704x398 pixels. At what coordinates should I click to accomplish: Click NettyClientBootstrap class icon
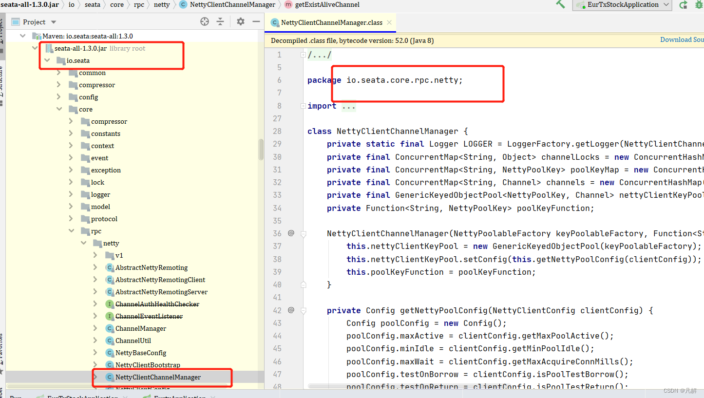click(x=110, y=365)
